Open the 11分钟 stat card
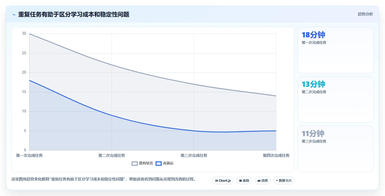 pos(335,149)
